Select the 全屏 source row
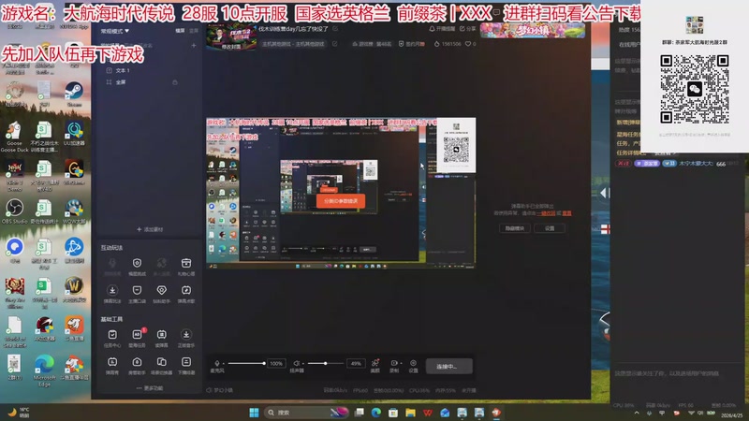Viewport: 749px width, 421px height. (148, 82)
